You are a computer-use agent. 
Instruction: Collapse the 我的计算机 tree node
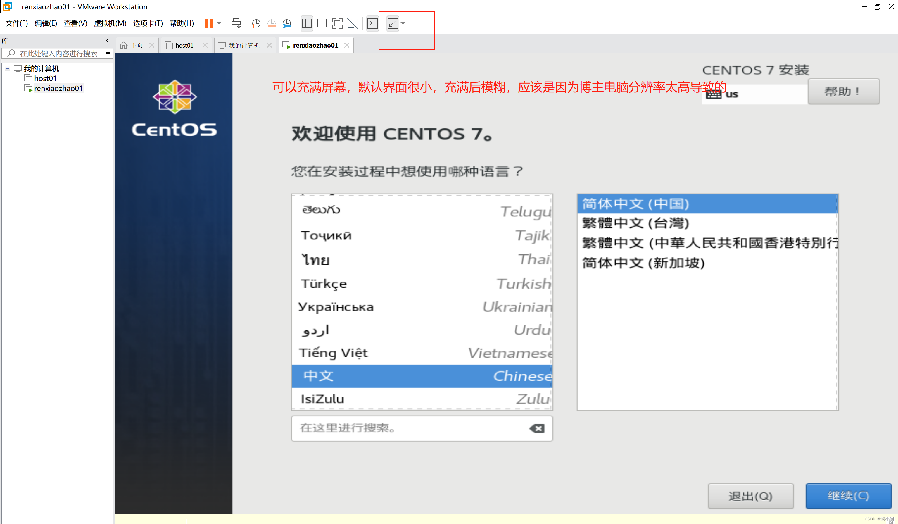(8, 68)
